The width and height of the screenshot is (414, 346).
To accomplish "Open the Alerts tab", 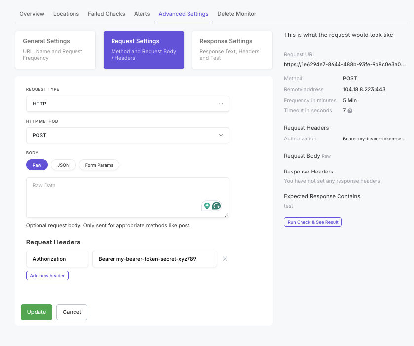I will click(x=142, y=14).
